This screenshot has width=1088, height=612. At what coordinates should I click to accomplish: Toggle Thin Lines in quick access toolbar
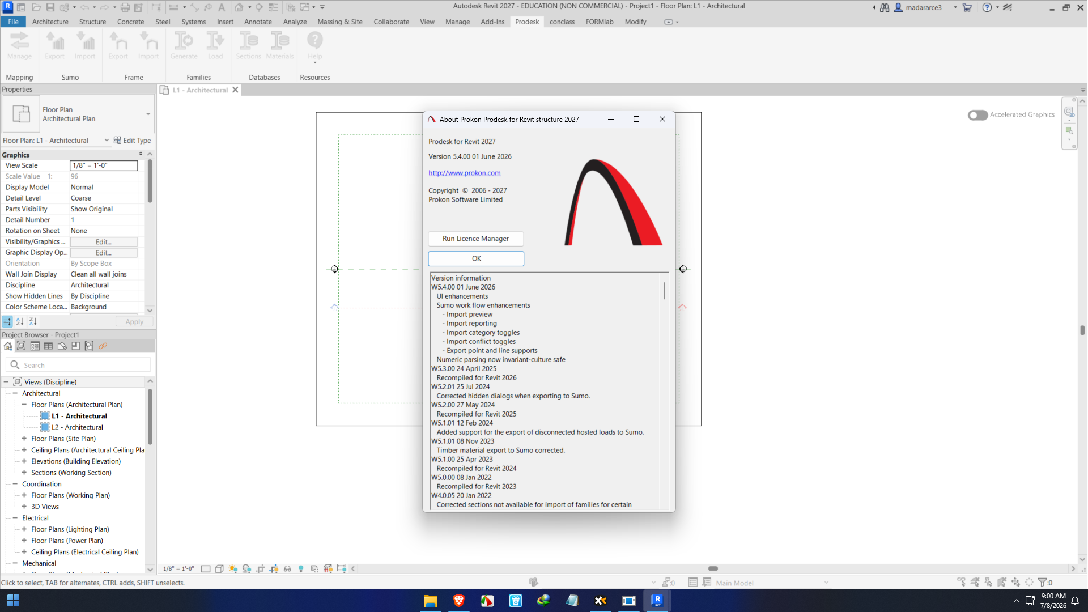click(273, 7)
